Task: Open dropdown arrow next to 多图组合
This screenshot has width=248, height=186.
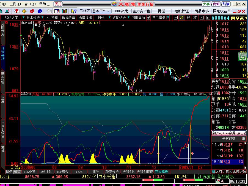Action: pos(128,18)
